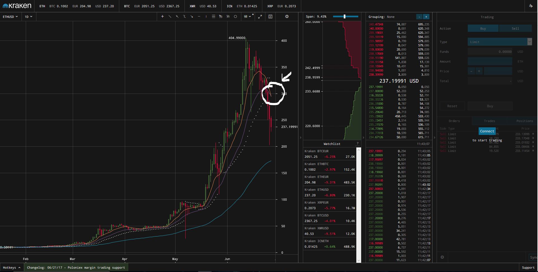Image resolution: width=538 pixels, height=272 pixels.
Task: Increase order book grouping with plus
Action: point(426,17)
